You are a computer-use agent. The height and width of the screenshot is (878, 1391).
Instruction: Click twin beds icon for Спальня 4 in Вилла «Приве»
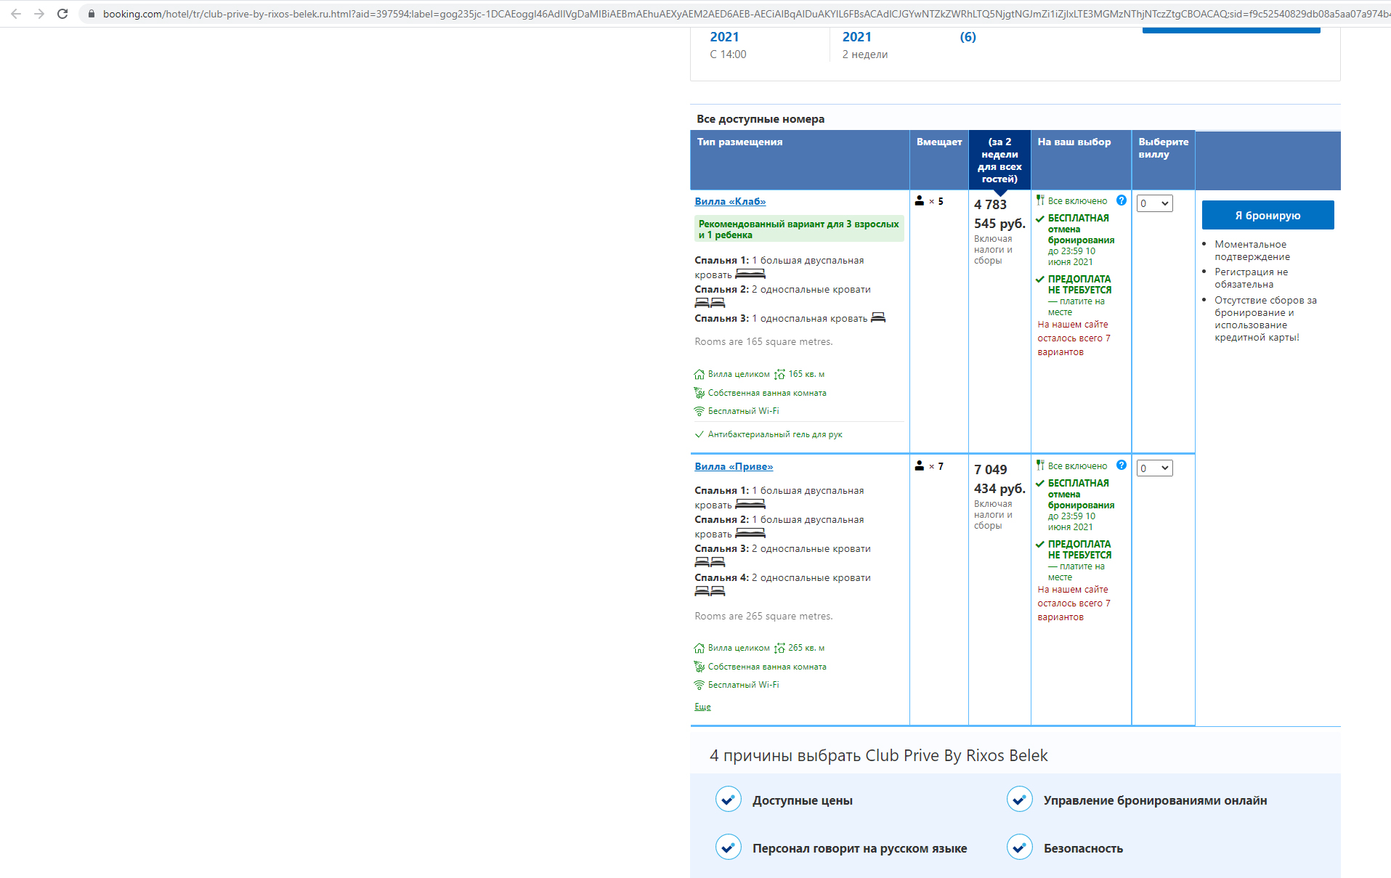[710, 592]
